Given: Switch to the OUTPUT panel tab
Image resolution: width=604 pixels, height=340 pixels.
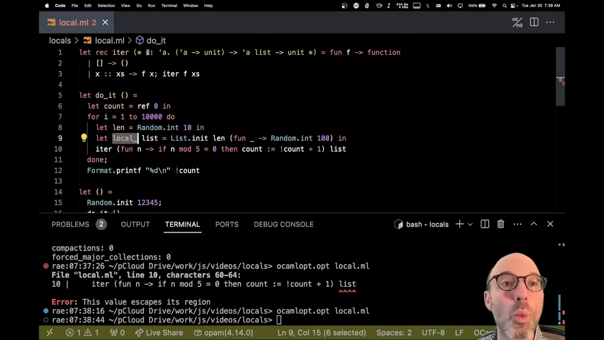Looking at the screenshot, I should (135, 224).
